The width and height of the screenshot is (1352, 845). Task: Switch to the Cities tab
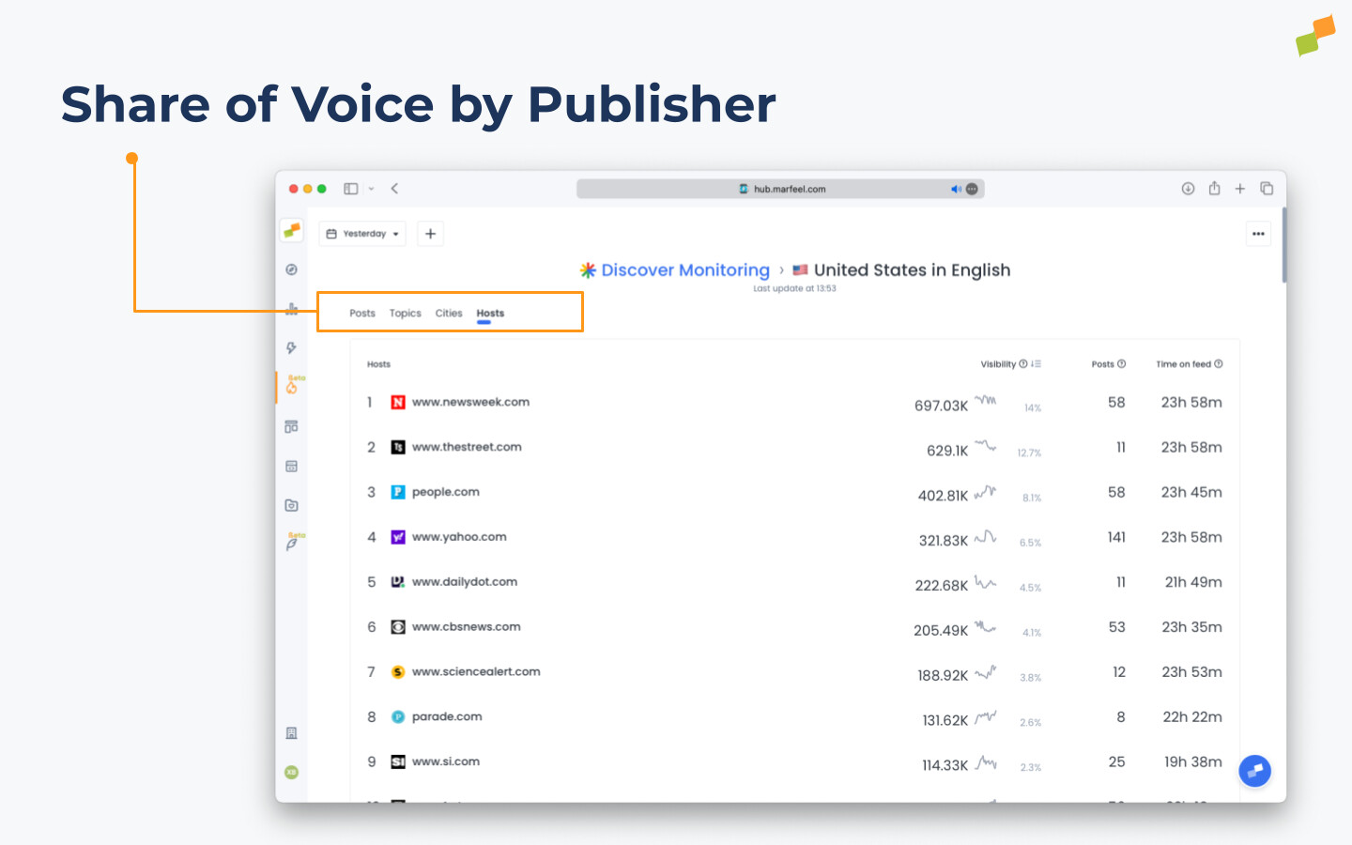(449, 313)
